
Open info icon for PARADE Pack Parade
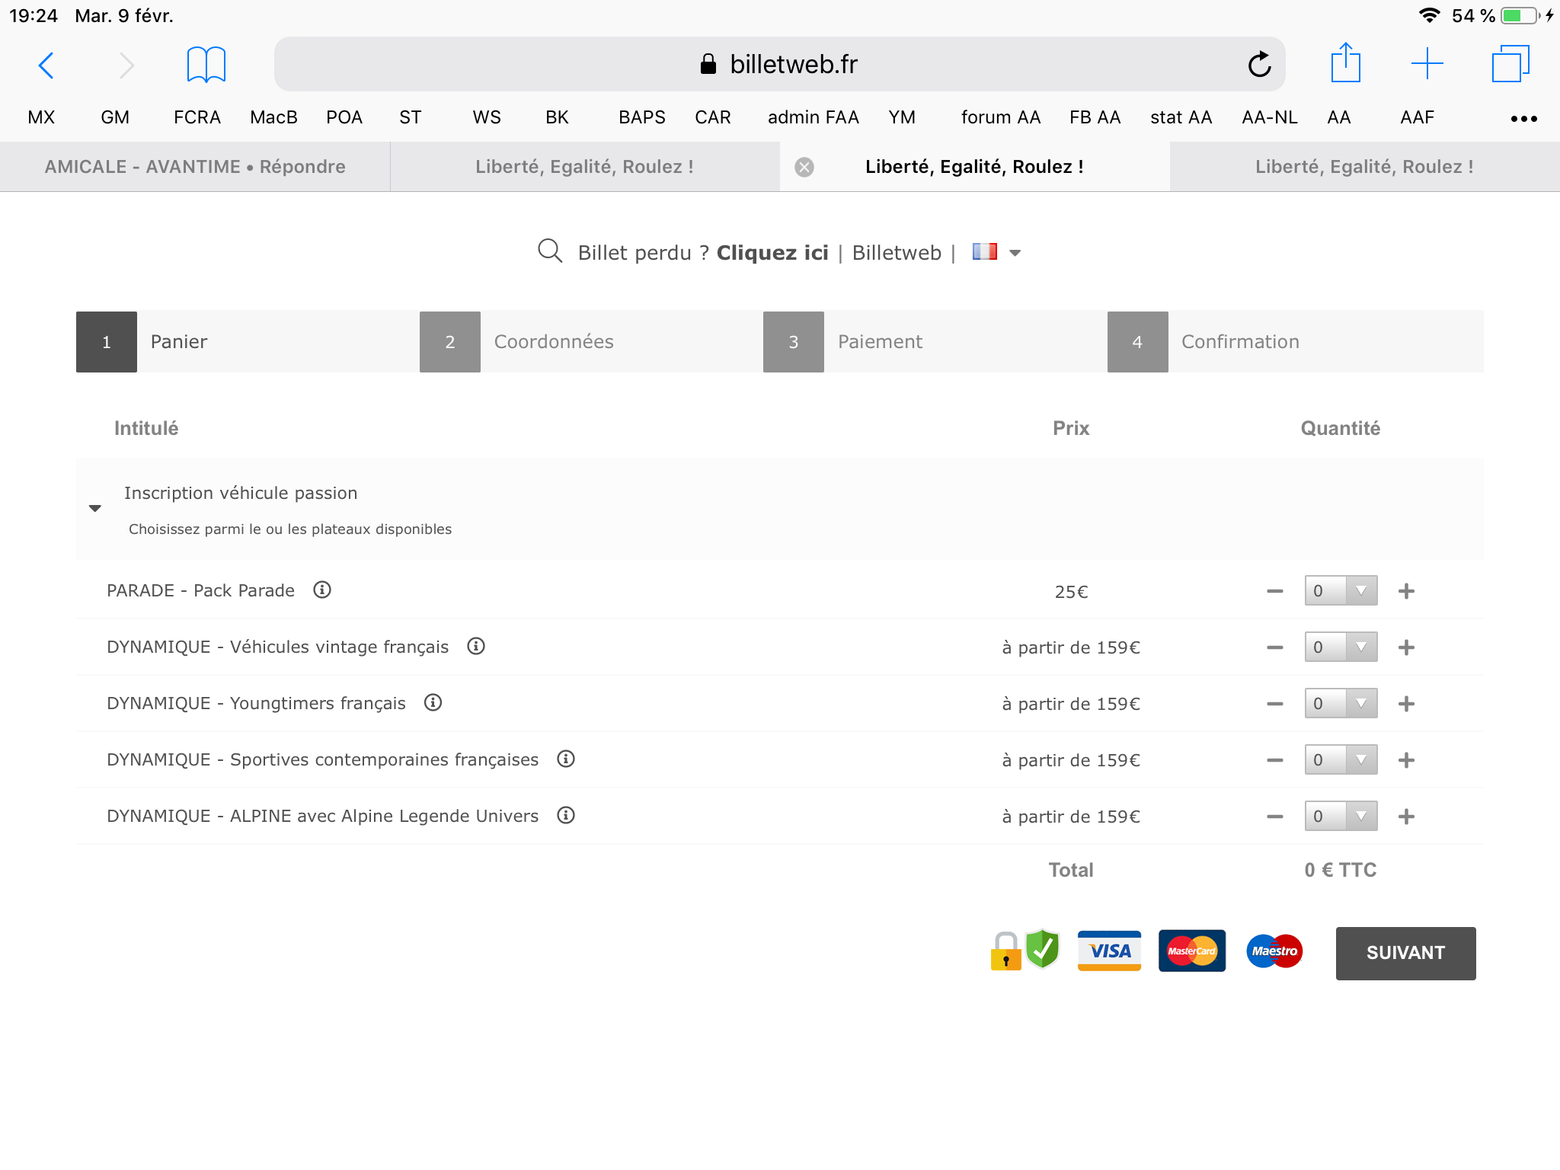tap(322, 590)
